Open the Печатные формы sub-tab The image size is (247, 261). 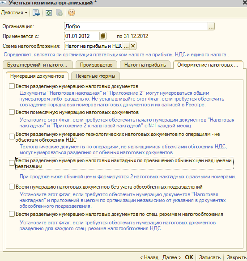[95, 76]
